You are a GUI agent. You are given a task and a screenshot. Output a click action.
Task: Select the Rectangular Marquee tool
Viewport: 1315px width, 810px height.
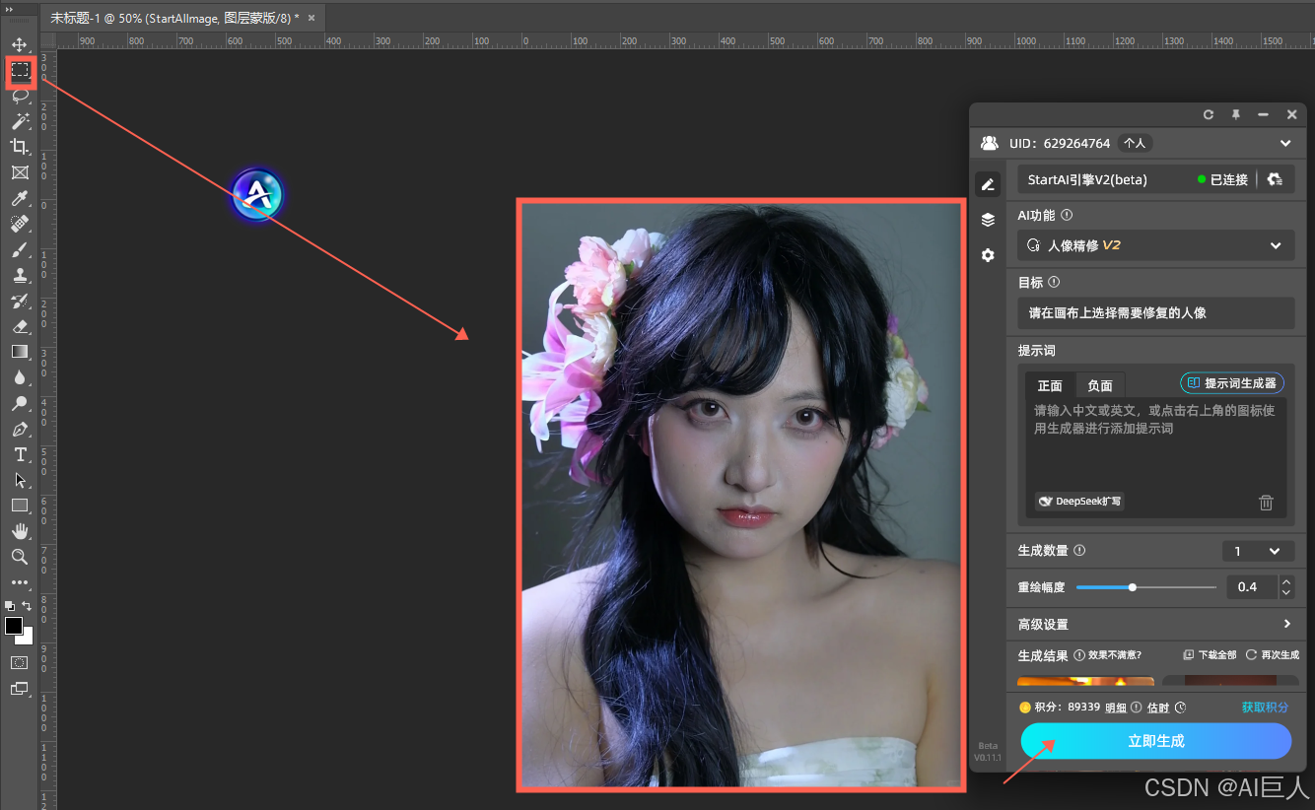tap(20, 70)
